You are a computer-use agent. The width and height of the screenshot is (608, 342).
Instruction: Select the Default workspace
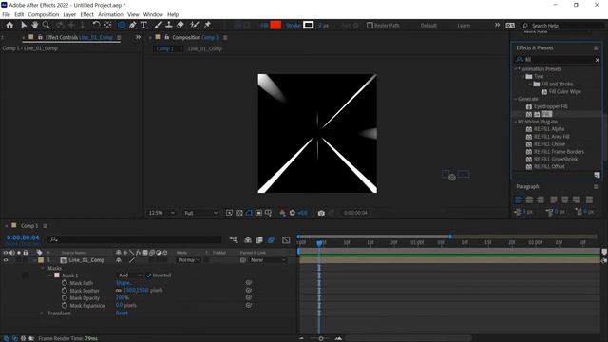coord(428,26)
